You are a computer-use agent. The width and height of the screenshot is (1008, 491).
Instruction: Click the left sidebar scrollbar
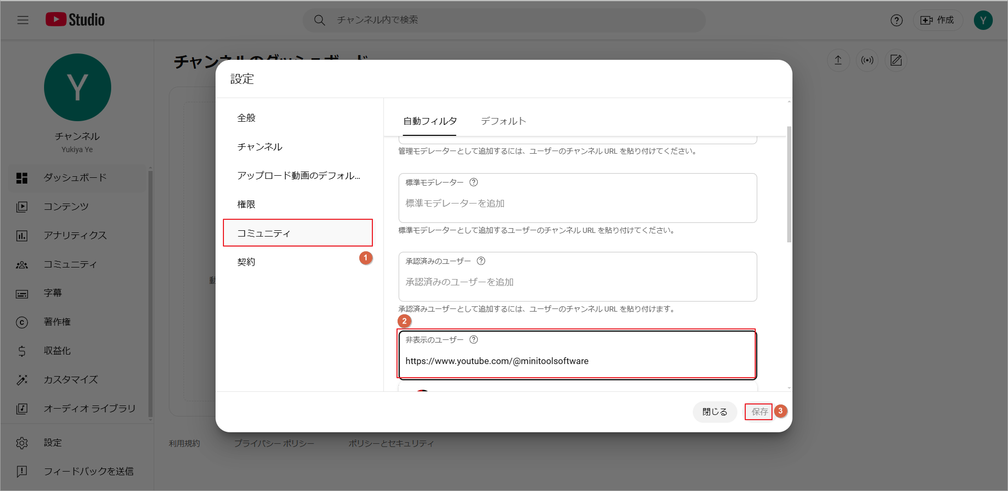(x=151, y=294)
